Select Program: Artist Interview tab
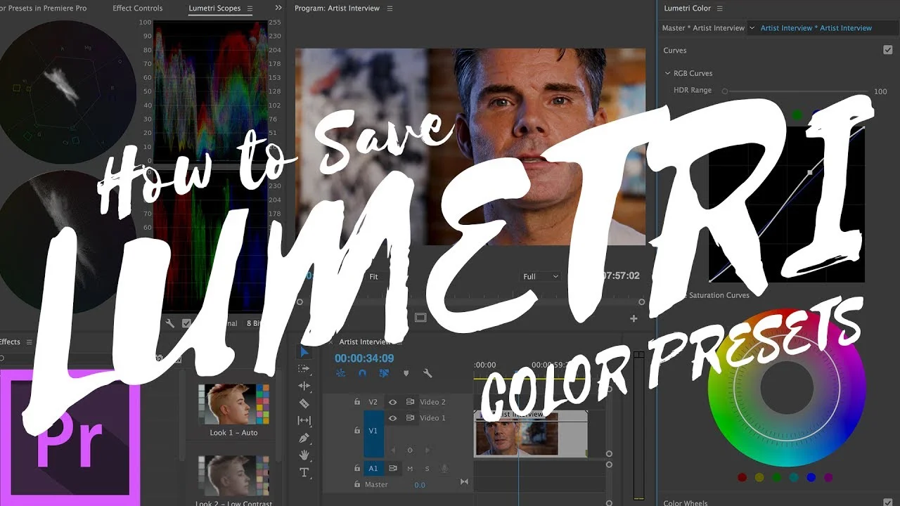Image resolution: width=900 pixels, height=506 pixels. point(337,8)
